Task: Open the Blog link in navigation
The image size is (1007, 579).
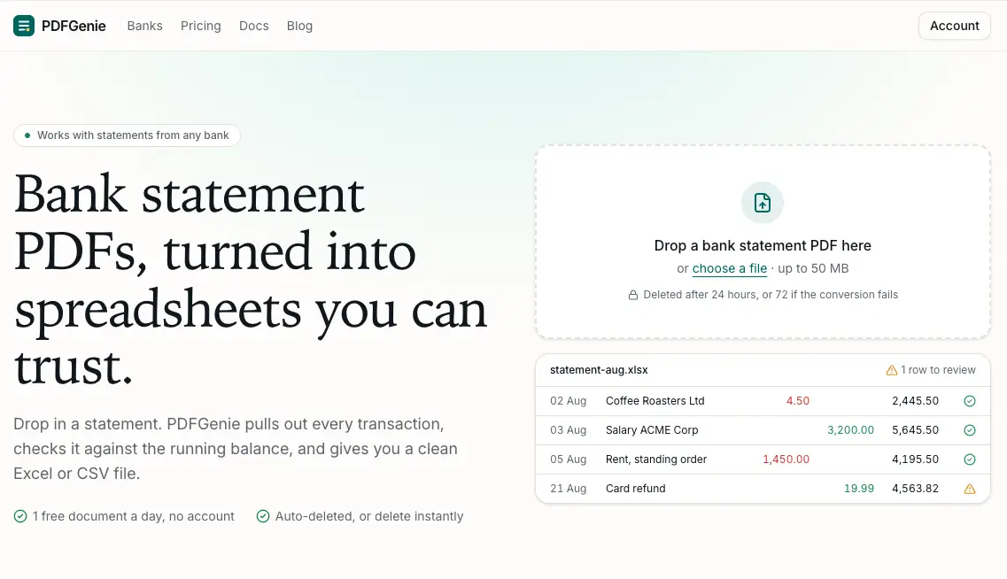Action: pyautogui.click(x=299, y=26)
